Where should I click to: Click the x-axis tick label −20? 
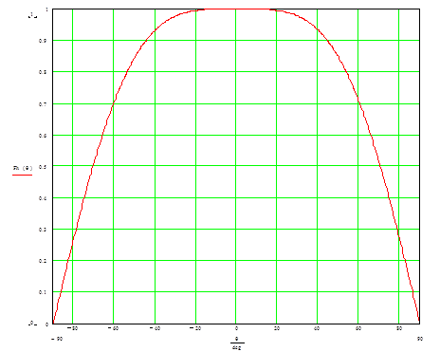[195, 328]
